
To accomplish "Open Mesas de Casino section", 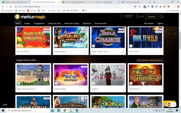I will pos(72,23).
